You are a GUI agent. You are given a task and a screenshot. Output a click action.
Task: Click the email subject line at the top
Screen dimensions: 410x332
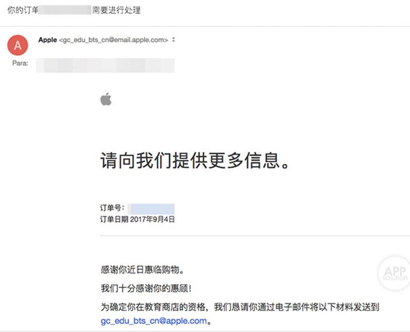click(x=74, y=10)
